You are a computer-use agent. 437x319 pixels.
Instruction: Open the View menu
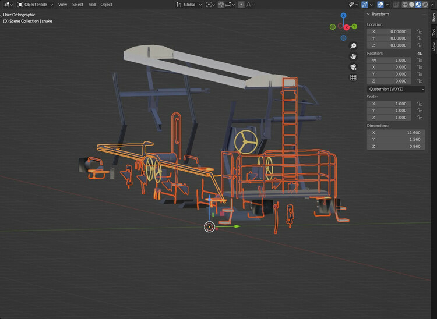point(62,5)
